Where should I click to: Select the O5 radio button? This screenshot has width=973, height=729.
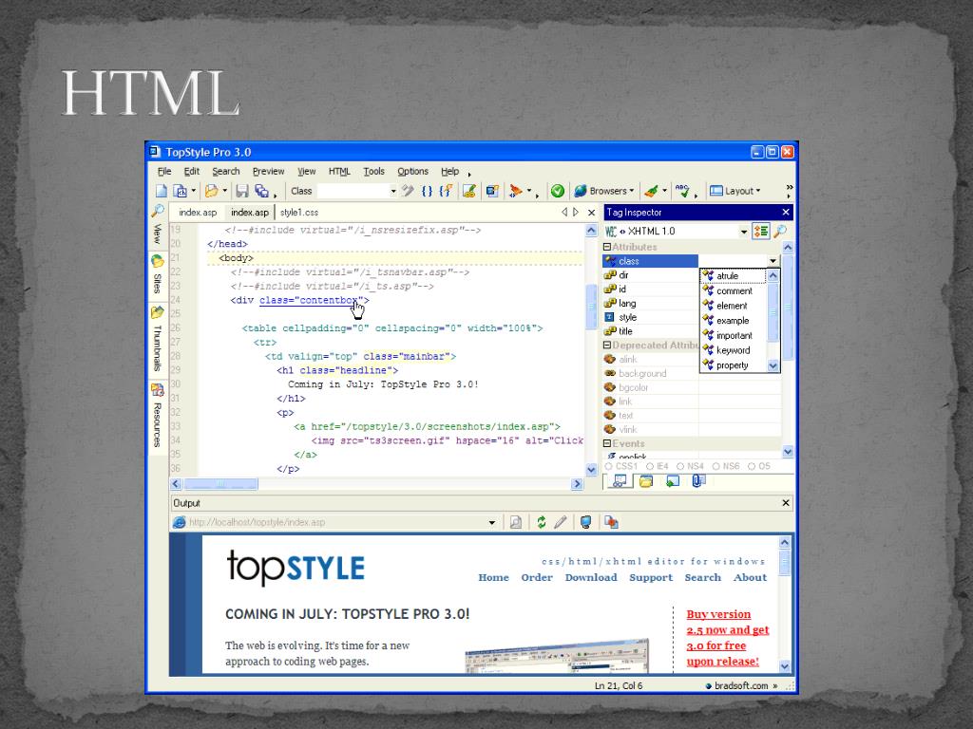pyautogui.click(x=752, y=466)
